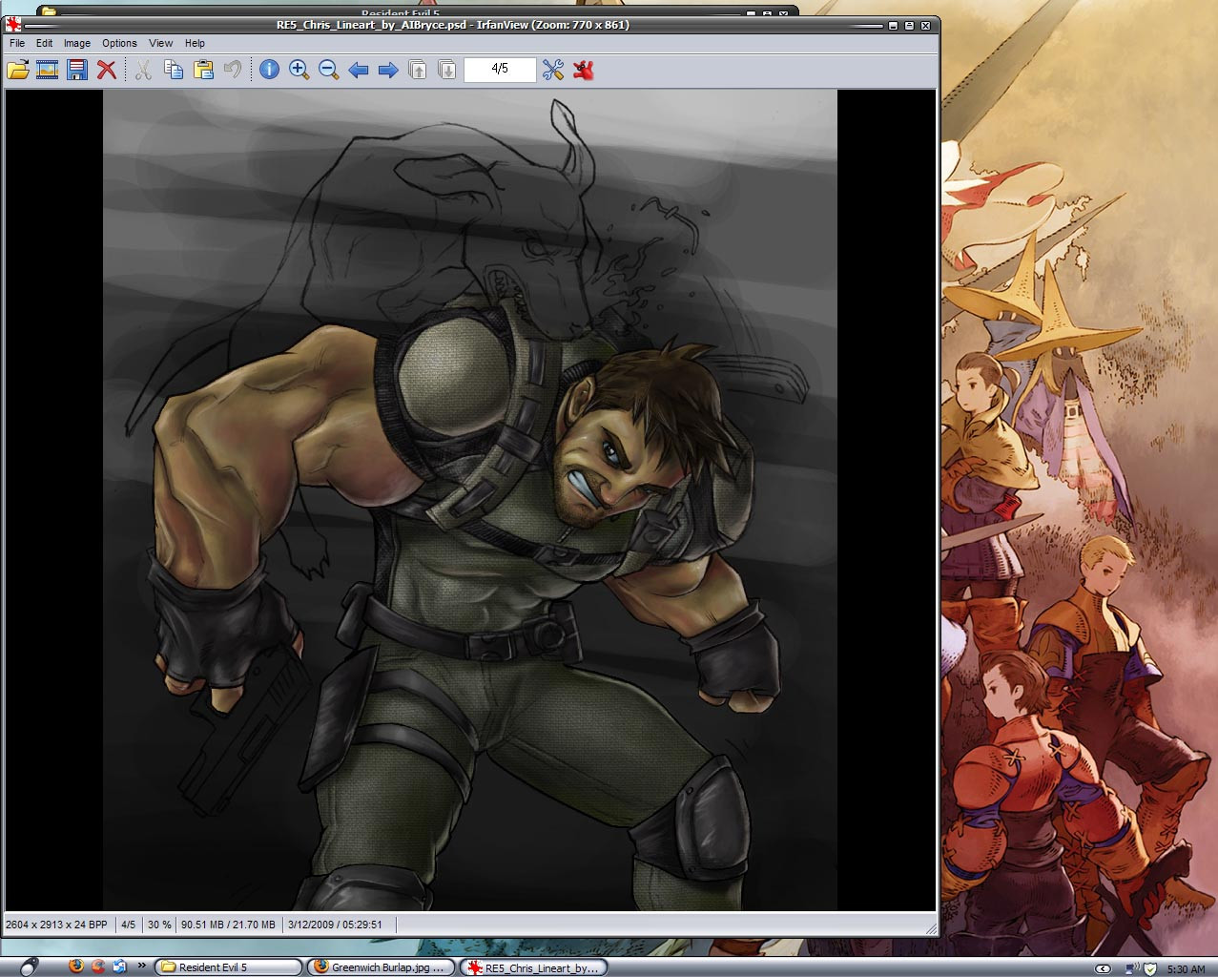The width and height of the screenshot is (1218, 977).
Task: Click the third quick launch icon
Action: click(119, 967)
